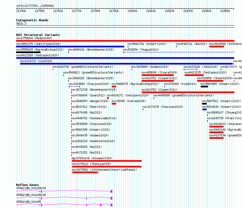This screenshot has width=242, height=208.
Task: Open variant nsv465608 (Itsara2009)
Action: (x=159, y=72)
